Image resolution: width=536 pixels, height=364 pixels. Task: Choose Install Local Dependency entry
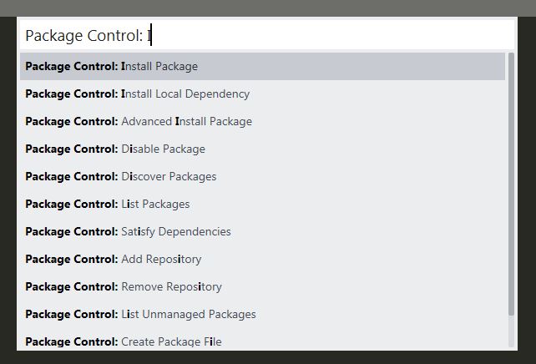tap(185, 94)
